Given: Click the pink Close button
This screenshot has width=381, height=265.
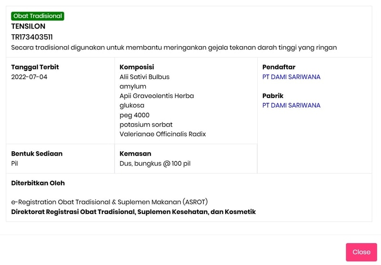Looking at the screenshot, I should [x=361, y=252].
